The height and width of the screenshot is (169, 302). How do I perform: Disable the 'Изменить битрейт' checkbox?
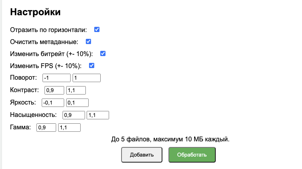tap(103, 54)
